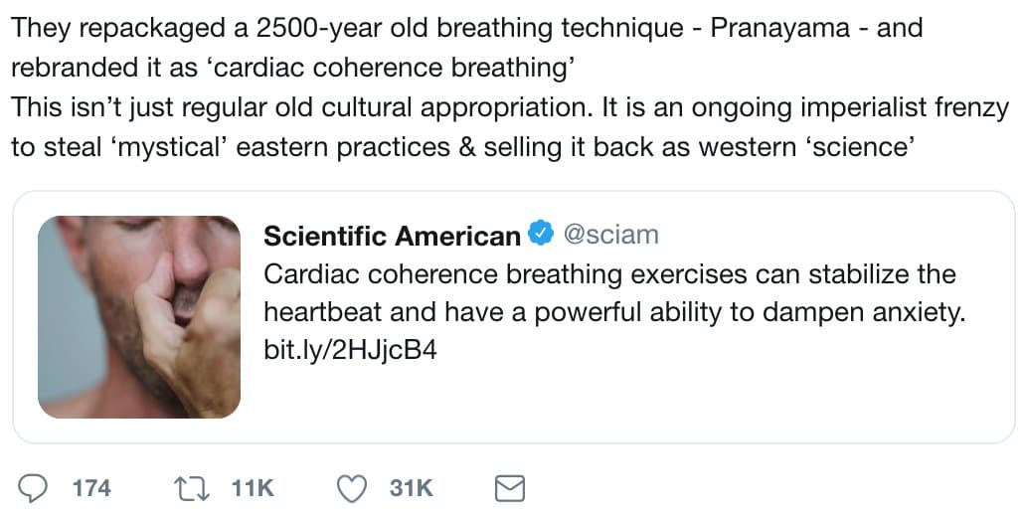Retweet using the arrows icon
The image size is (1024, 517).
coord(189,488)
